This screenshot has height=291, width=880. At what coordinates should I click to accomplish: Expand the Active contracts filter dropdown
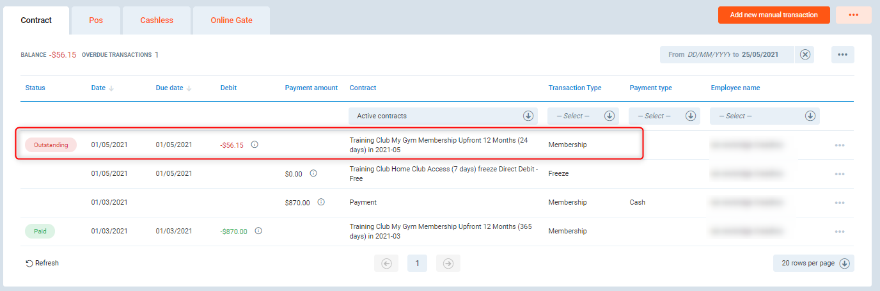(x=528, y=116)
